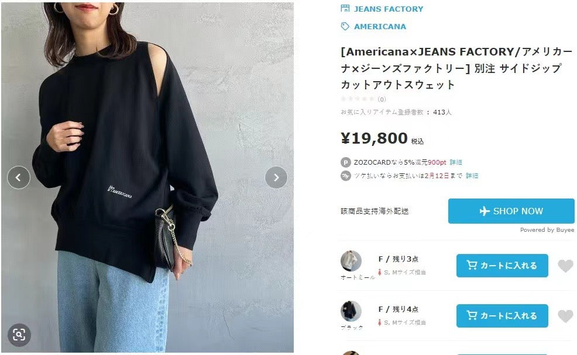Open the ツケ払い 詳細 details link
Image resolution: width=577 pixels, height=355 pixels.
click(x=472, y=176)
